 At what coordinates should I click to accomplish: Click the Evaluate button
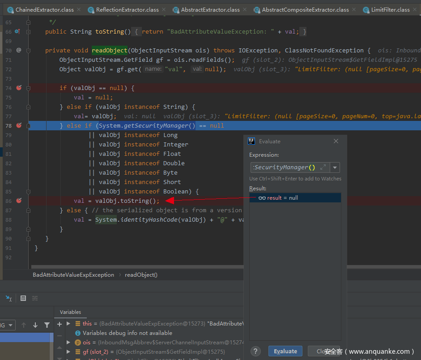pyautogui.click(x=285, y=351)
